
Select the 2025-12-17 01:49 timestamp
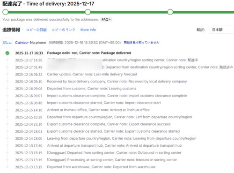(x=29, y=68)
